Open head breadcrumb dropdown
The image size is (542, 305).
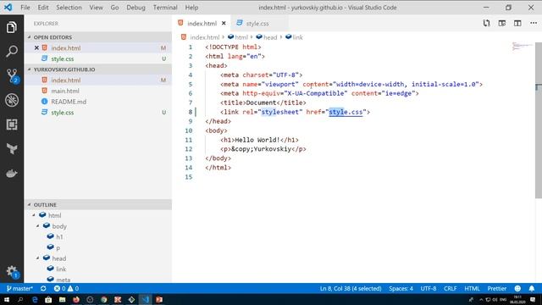[267, 37]
